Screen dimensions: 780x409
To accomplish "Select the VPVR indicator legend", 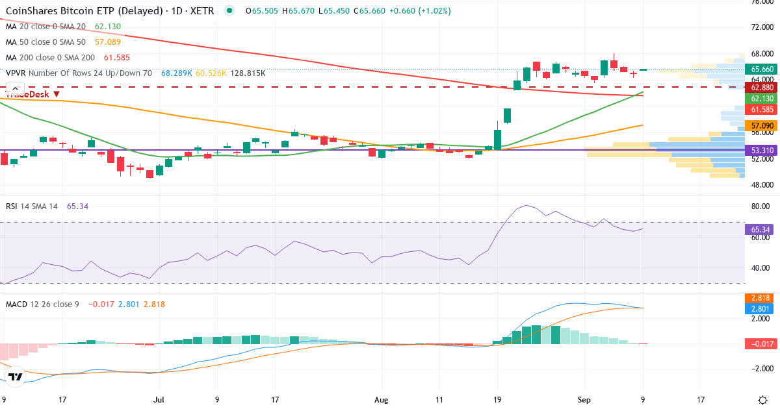I will tap(79, 73).
